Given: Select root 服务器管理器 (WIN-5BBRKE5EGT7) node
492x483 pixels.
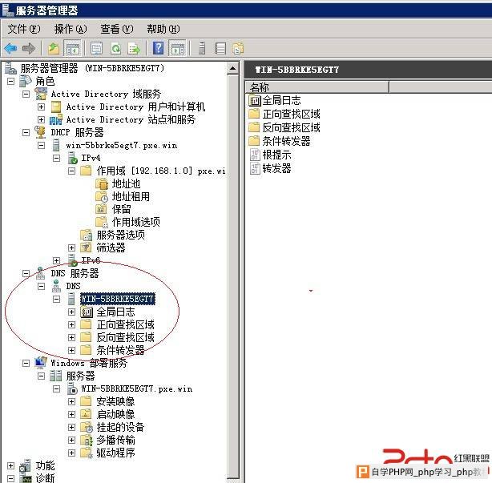Looking at the screenshot, I should tap(92, 68).
